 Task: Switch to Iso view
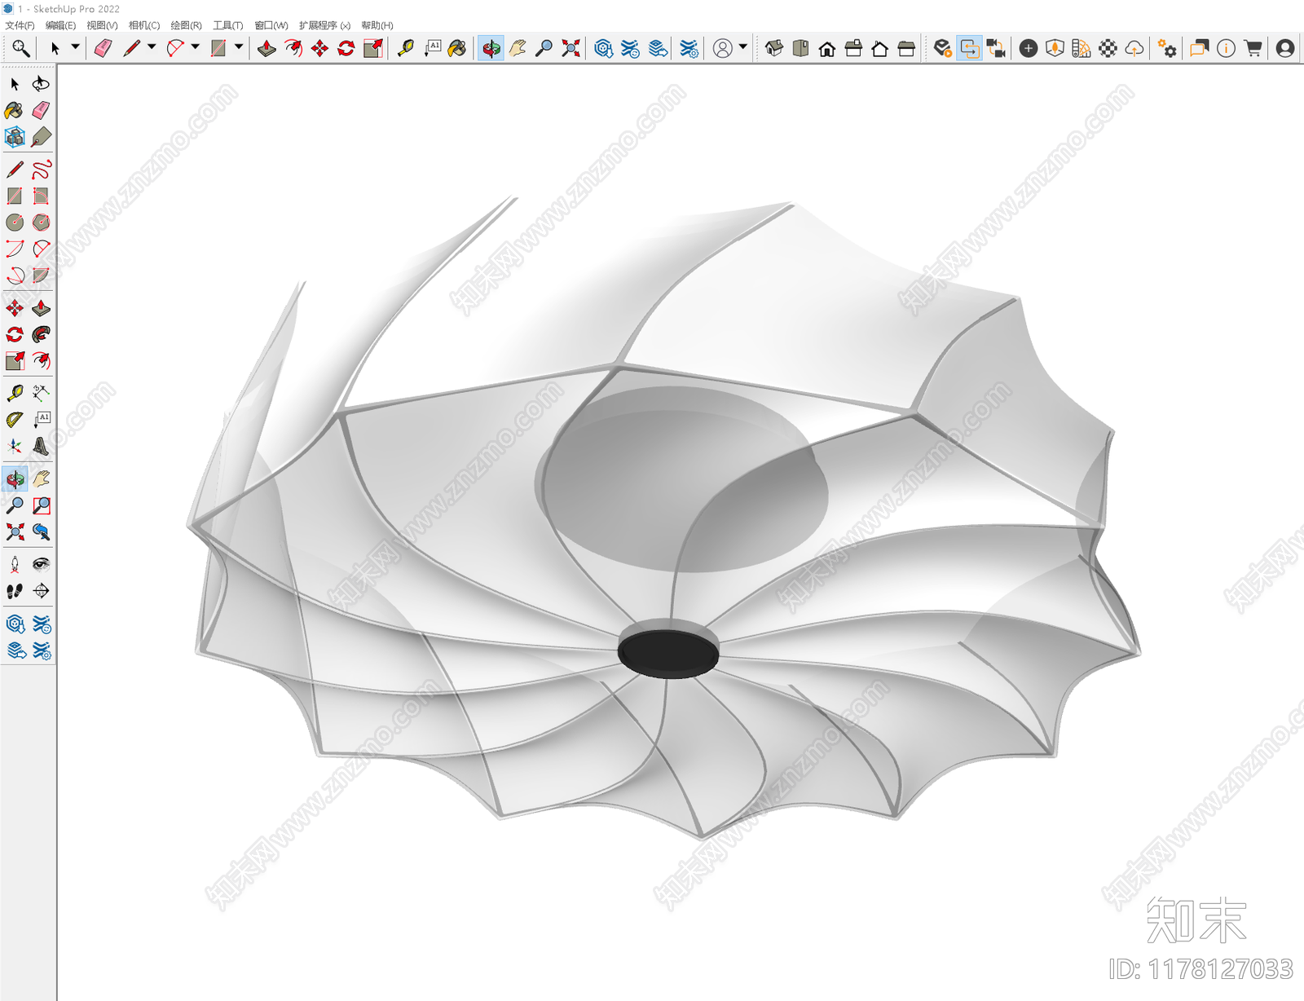click(774, 48)
